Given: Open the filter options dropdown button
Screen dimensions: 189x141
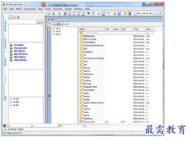Looking at the screenshot, I should click(40, 22).
